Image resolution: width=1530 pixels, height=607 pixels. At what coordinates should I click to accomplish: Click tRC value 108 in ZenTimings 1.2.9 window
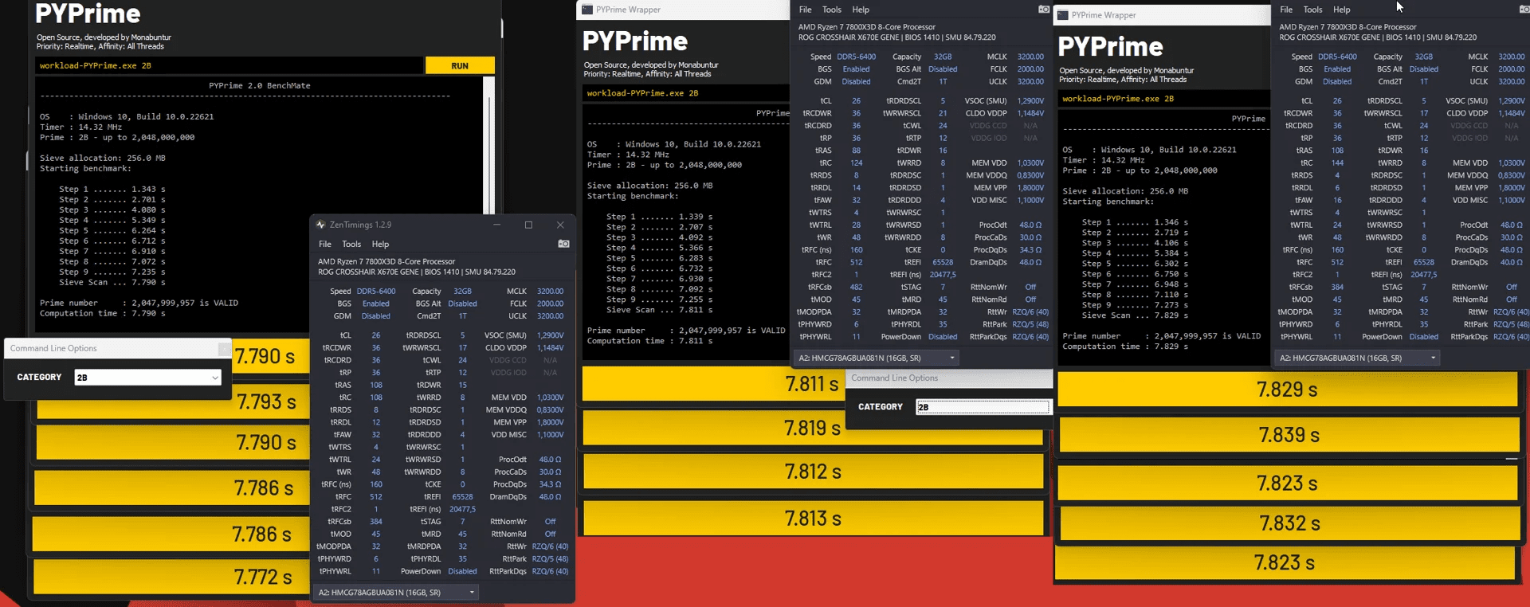[376, 397]
